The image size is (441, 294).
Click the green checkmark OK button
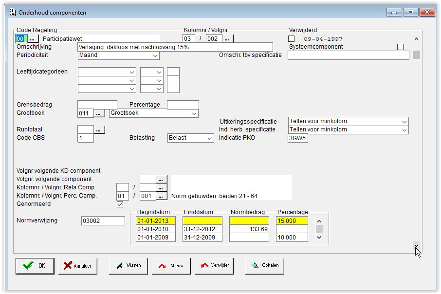click(35, 266)
